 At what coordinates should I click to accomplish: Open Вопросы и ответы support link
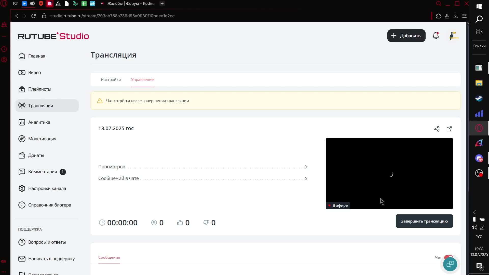[x=47, y=242]
